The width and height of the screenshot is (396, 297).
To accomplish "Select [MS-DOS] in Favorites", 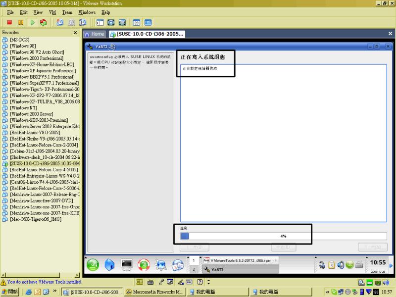I will [20, 40].
